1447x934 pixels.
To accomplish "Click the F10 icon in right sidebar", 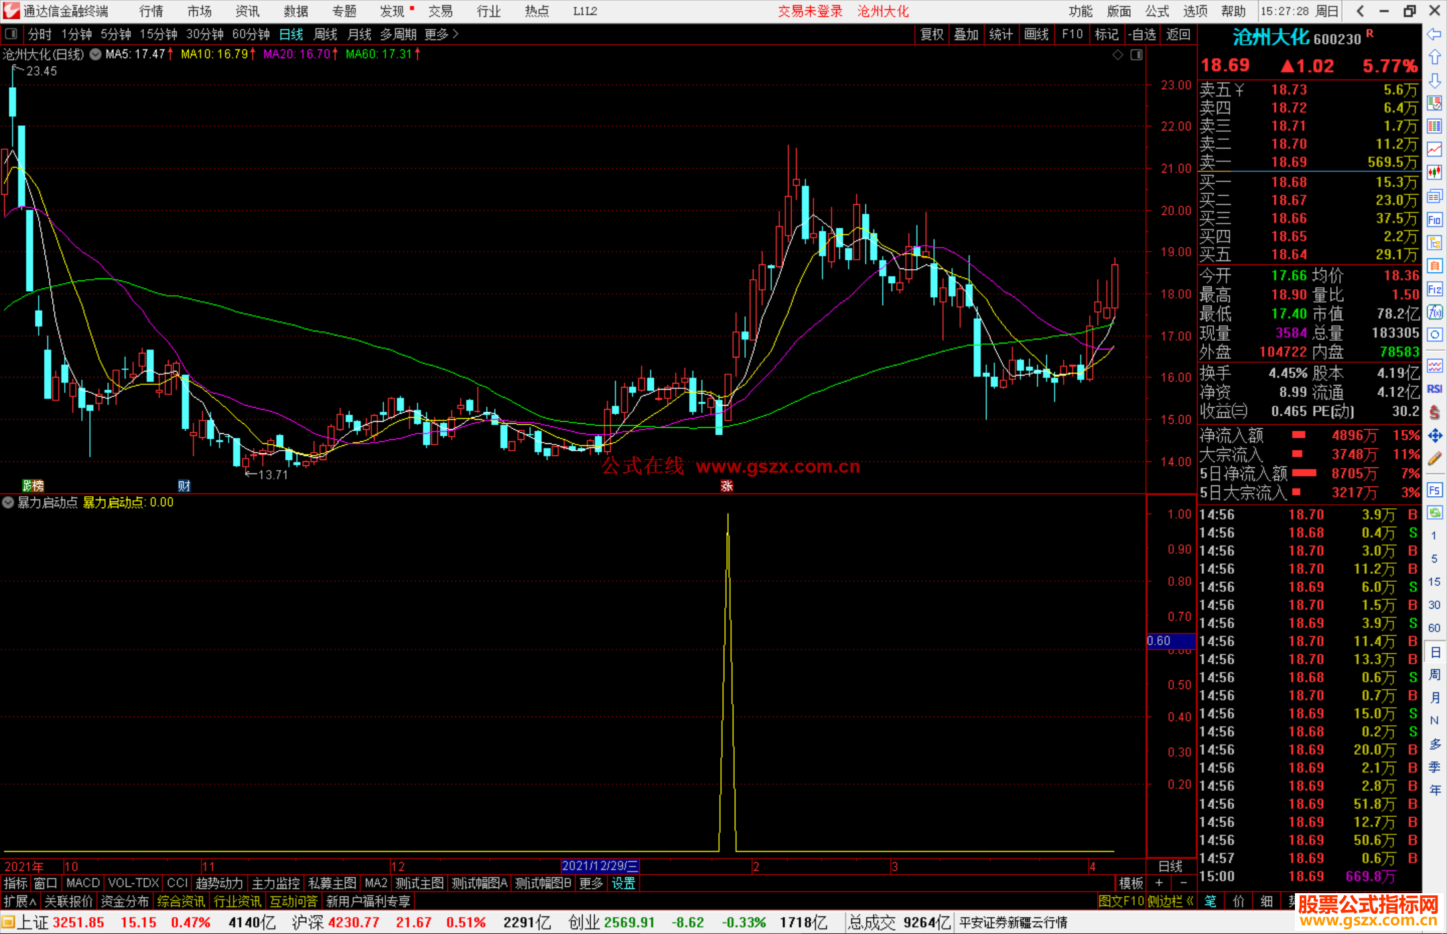I will click(x=1434, y=220).
